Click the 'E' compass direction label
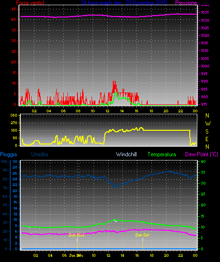The image size is (220, 262). (207, 139)
